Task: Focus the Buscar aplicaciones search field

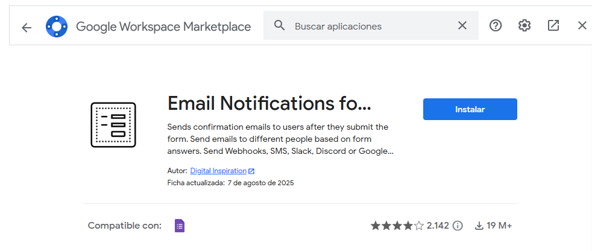Action: [x=371, y=26]
